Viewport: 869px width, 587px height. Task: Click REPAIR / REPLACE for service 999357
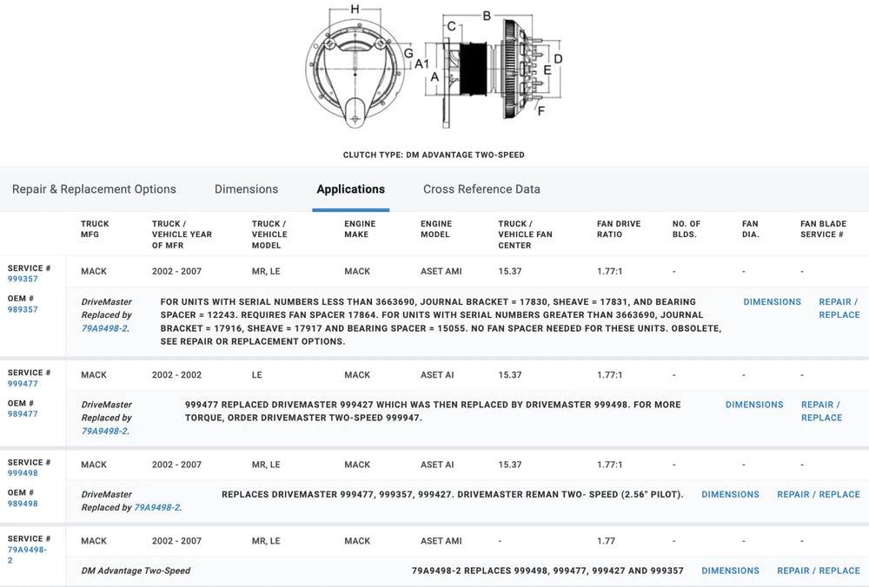tap(838, 308)
